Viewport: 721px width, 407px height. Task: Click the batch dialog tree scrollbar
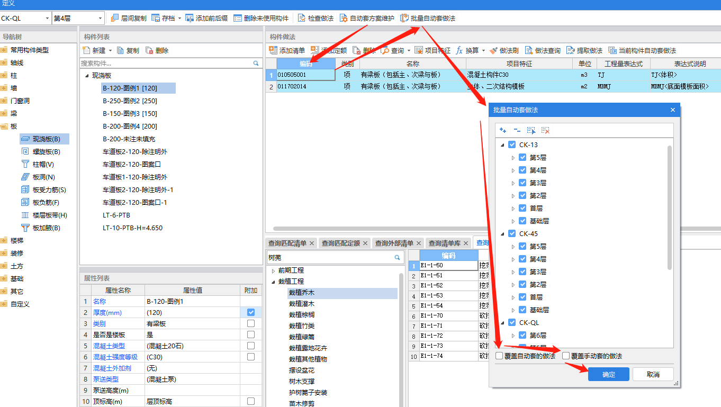(x=670, y=208)
